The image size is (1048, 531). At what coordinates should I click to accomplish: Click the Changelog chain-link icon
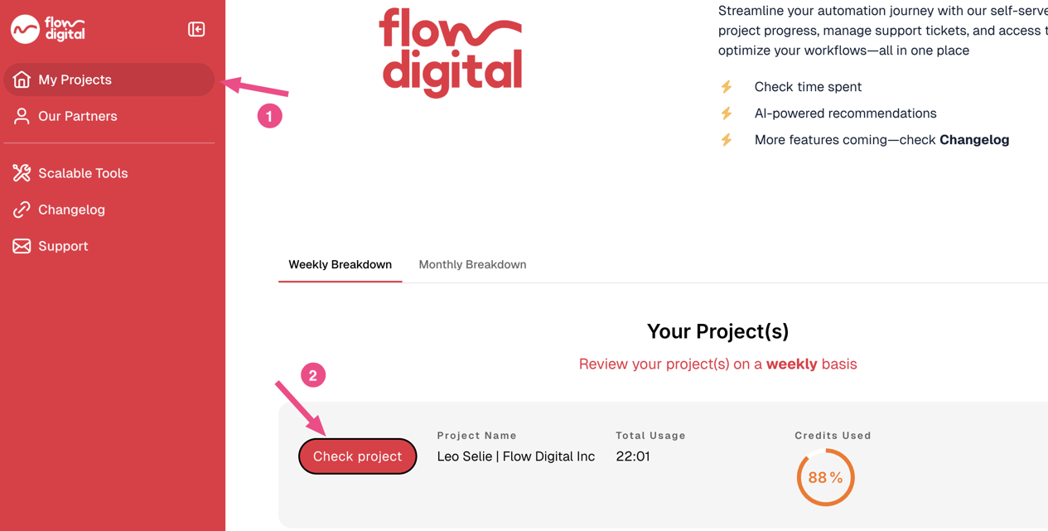[x=22, y=210]
